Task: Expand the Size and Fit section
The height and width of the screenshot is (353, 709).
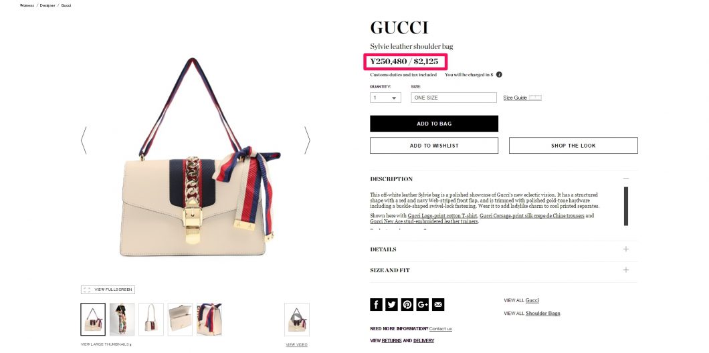Action: (626, 270)
